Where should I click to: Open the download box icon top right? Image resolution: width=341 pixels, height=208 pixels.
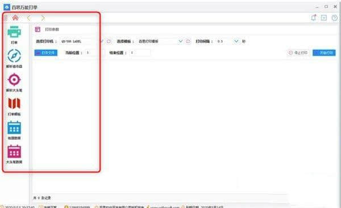click(324, 18)
